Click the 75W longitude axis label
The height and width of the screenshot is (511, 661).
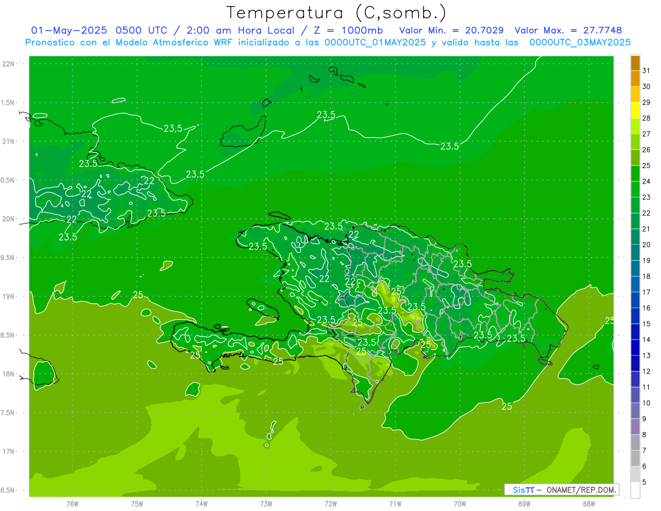[137, 503]
